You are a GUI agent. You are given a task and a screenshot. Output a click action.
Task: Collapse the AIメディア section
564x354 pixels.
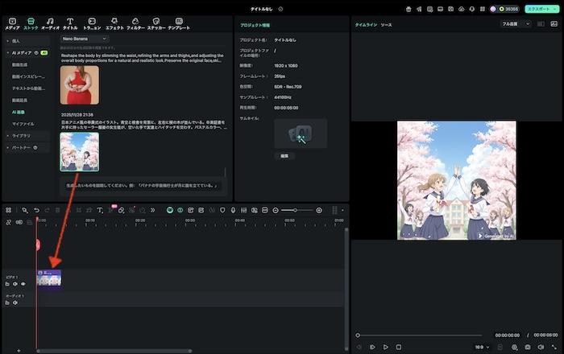[27, 53]
